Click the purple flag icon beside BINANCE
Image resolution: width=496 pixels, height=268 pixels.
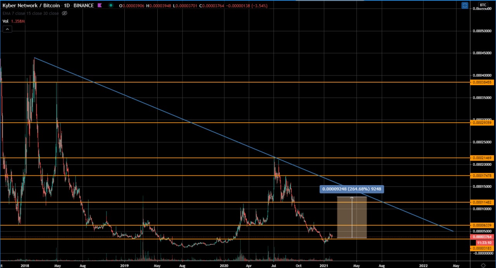click(100, 5)
